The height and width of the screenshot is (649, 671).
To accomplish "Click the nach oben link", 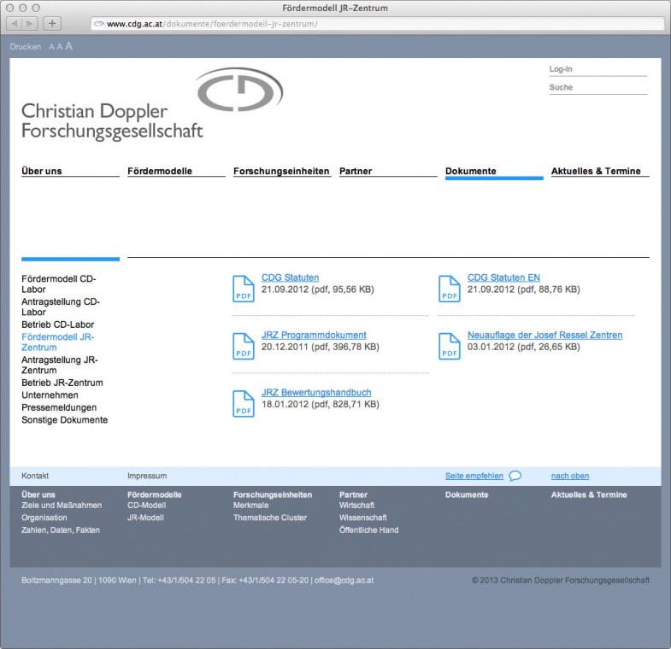I will 570,476.
